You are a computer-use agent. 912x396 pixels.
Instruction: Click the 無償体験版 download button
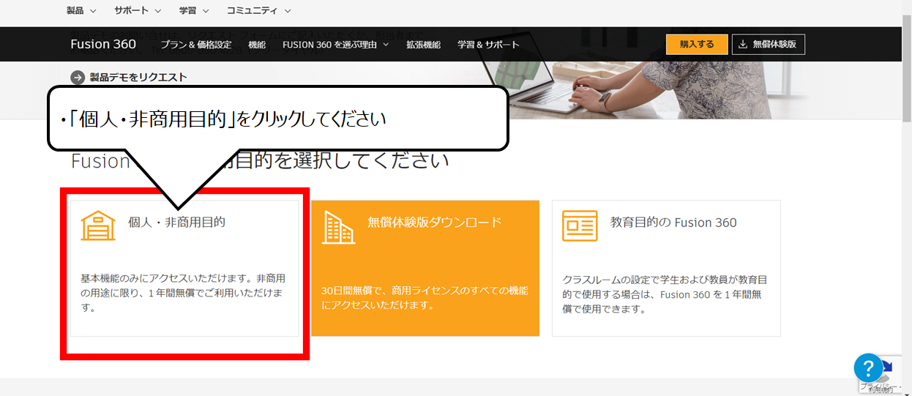pyautogui.click(x=769, y=44)
